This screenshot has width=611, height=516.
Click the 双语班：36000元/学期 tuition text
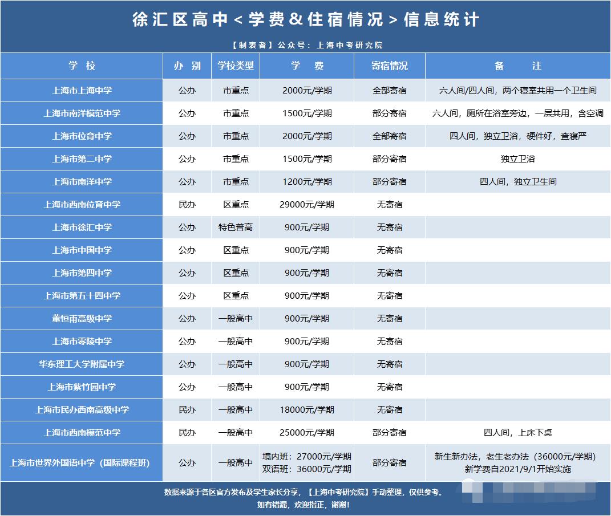(x=307, y=469)
